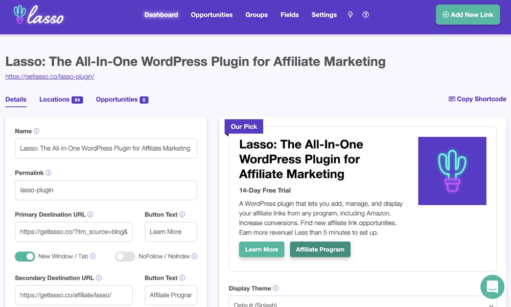Open the Groups menu

(257, 15)
